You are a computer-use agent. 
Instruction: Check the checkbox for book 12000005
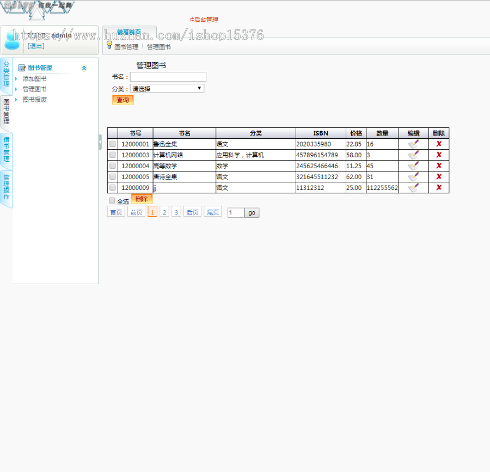(x=112, y=176)
